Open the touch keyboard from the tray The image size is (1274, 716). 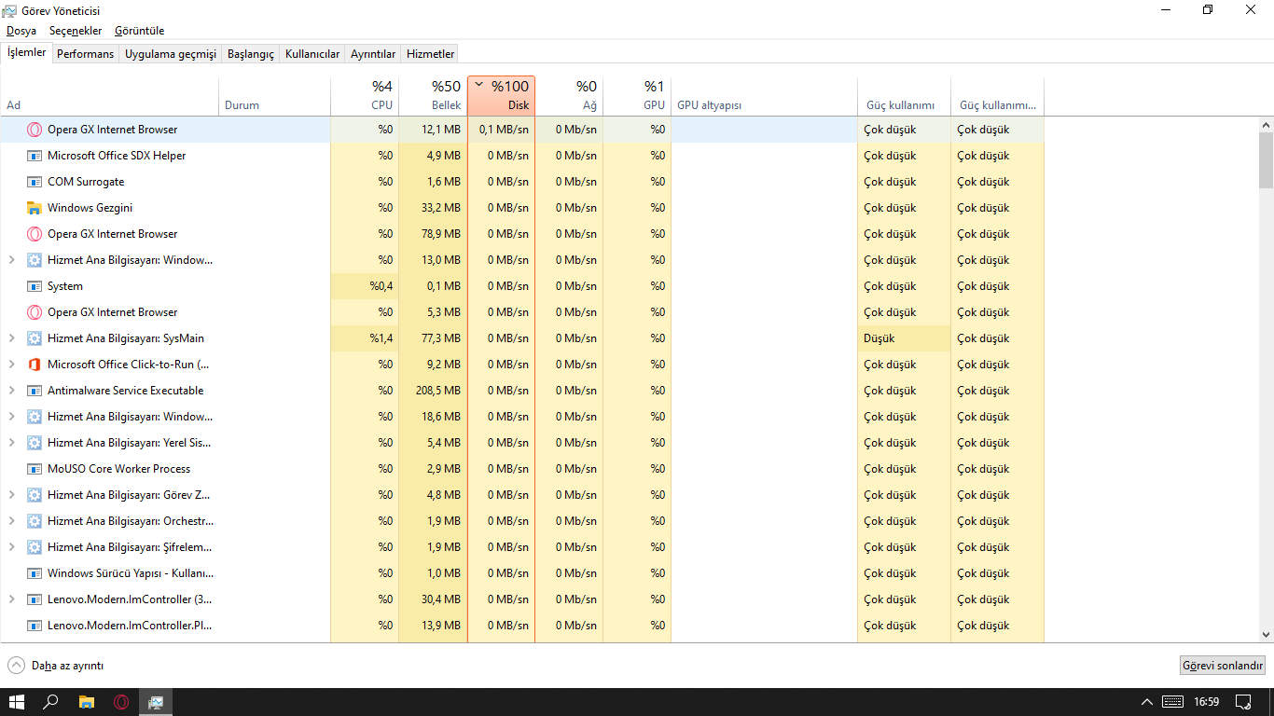pyautogui.click(x=1173, y=701)
